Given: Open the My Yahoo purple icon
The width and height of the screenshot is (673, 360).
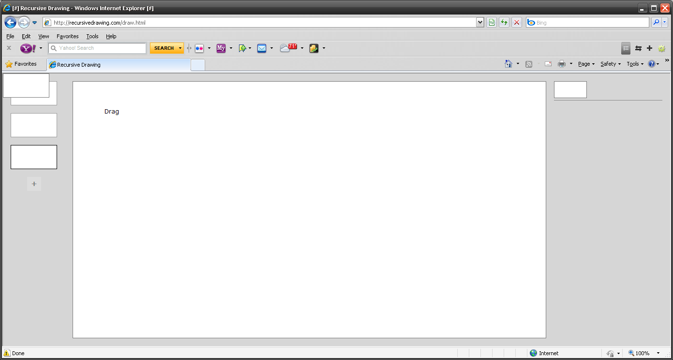Looking at the screenshot, I should point(221,48).
